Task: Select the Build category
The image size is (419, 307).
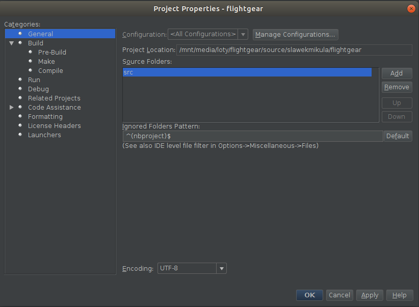Action: point(36,43)
